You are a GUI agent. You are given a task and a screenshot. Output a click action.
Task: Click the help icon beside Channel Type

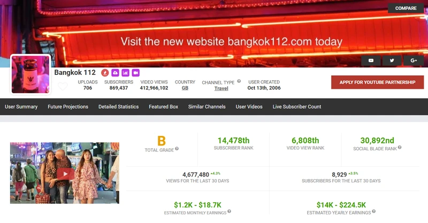click(x=239, y=81)
